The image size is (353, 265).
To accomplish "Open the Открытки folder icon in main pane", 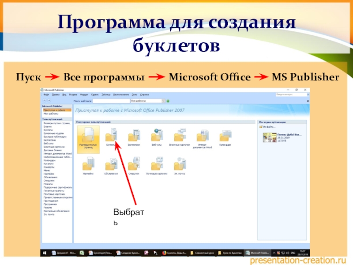I will coord(134,163).
